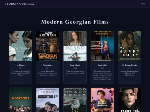Open the My Happy Family poster
The image size is (150, 112).
tap(129, 46)
